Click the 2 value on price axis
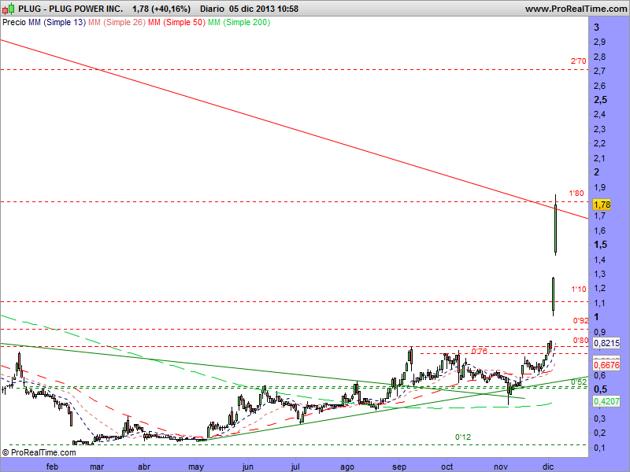 point(597,172)
